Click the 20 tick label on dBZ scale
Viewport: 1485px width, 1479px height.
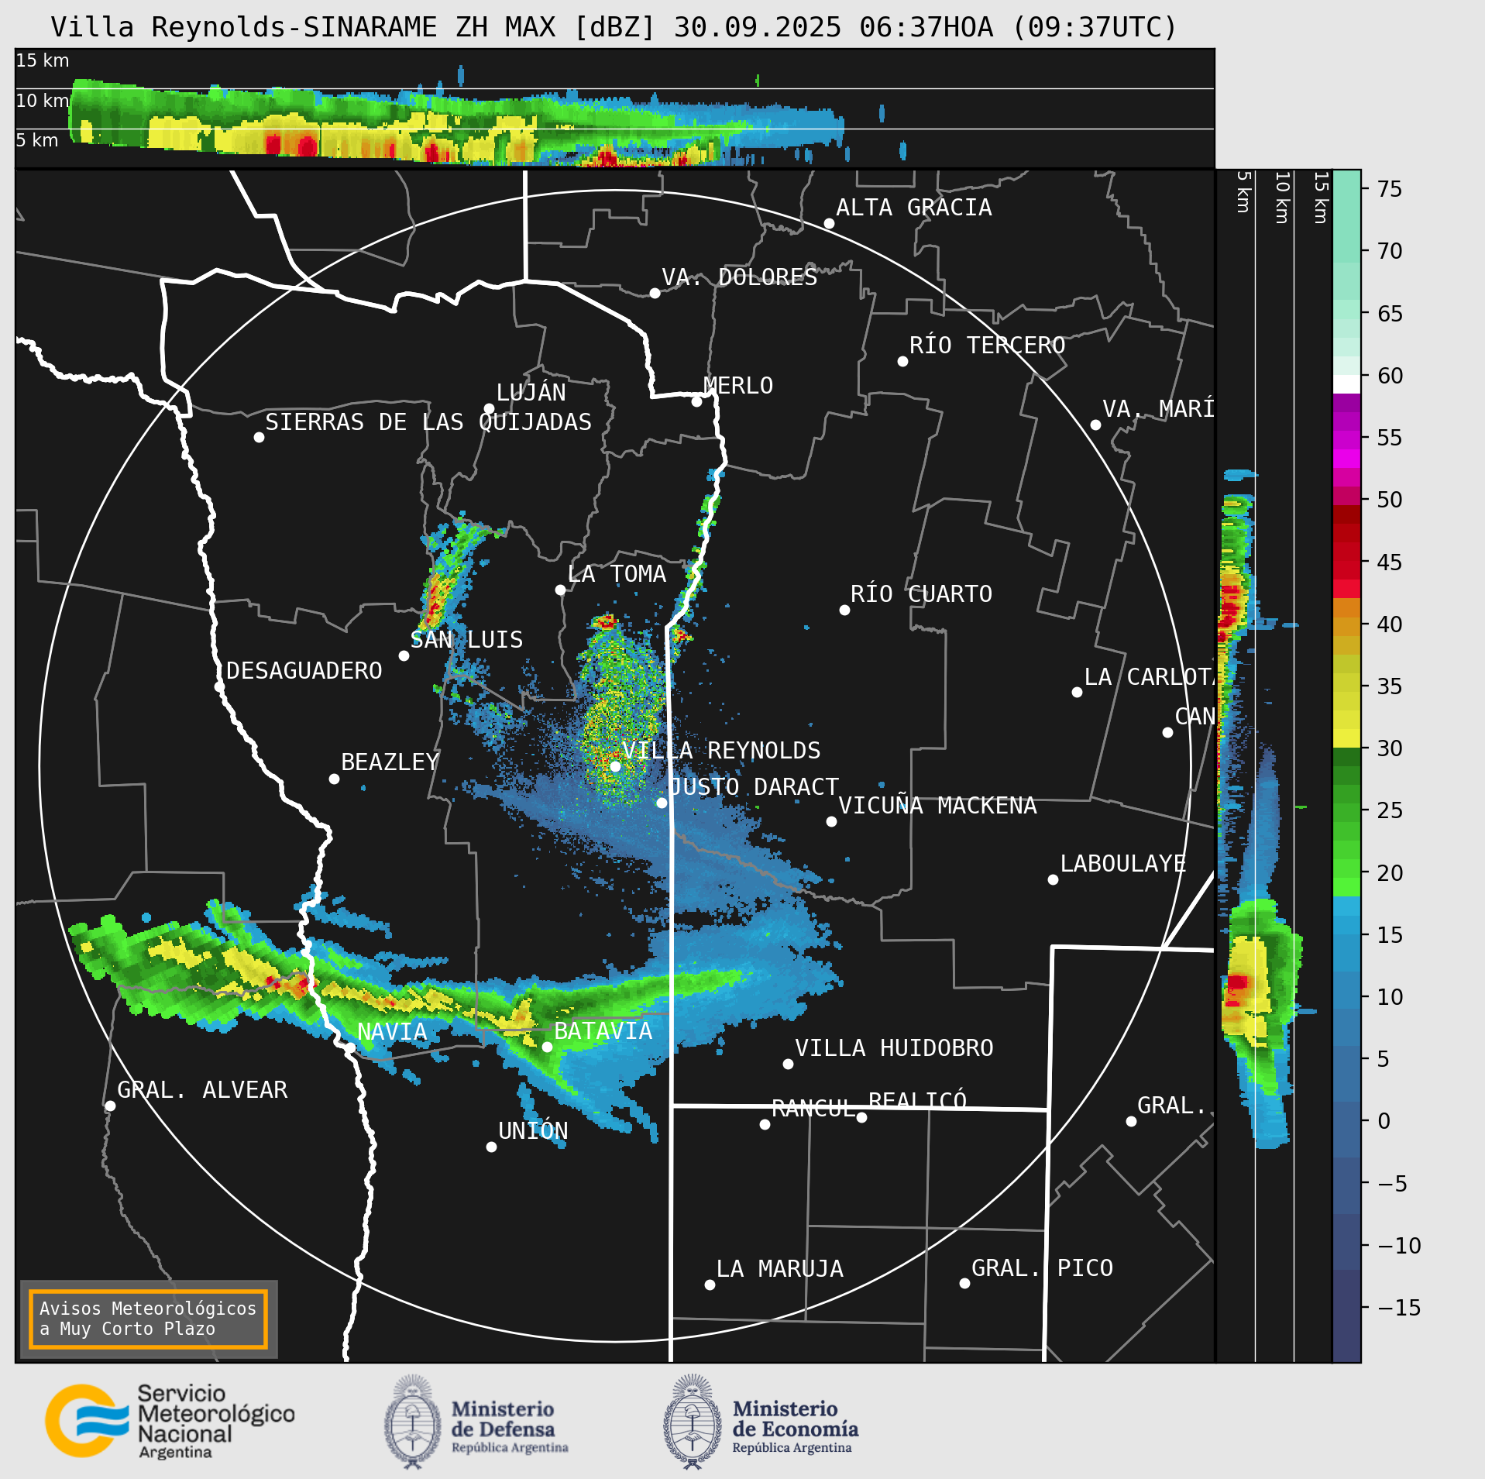1390,872
